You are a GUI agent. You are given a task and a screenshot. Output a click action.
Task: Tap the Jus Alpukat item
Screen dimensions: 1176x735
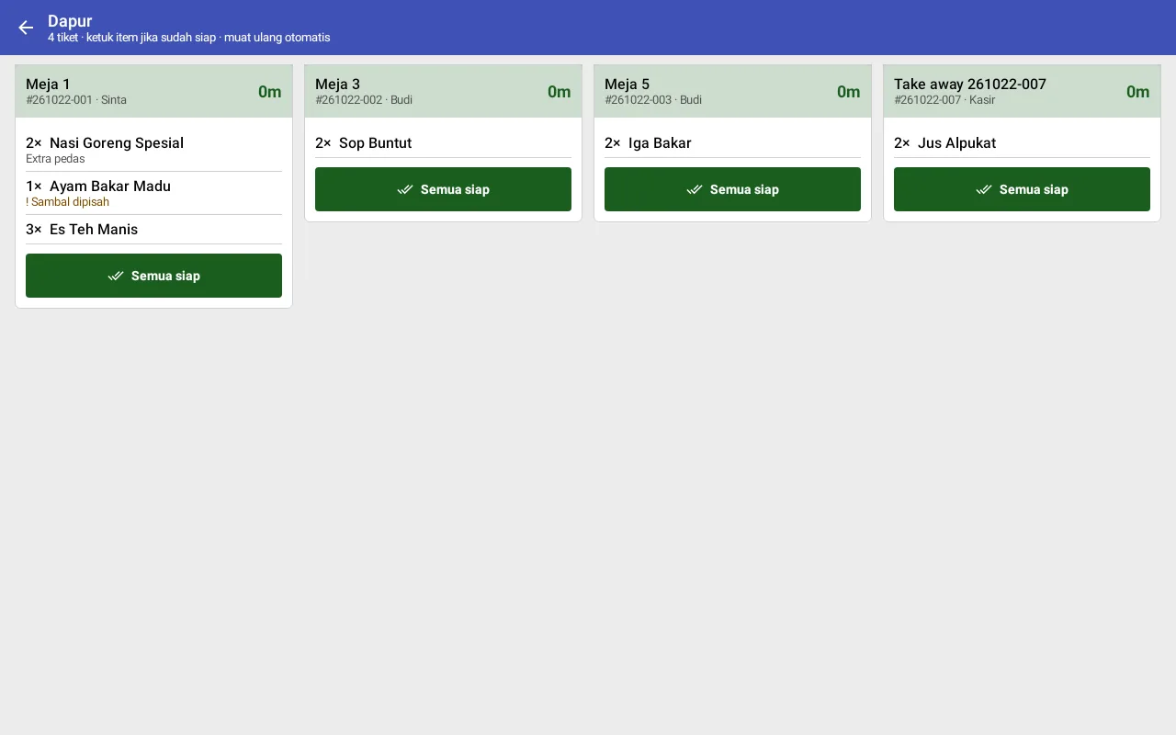(1022, 143)
